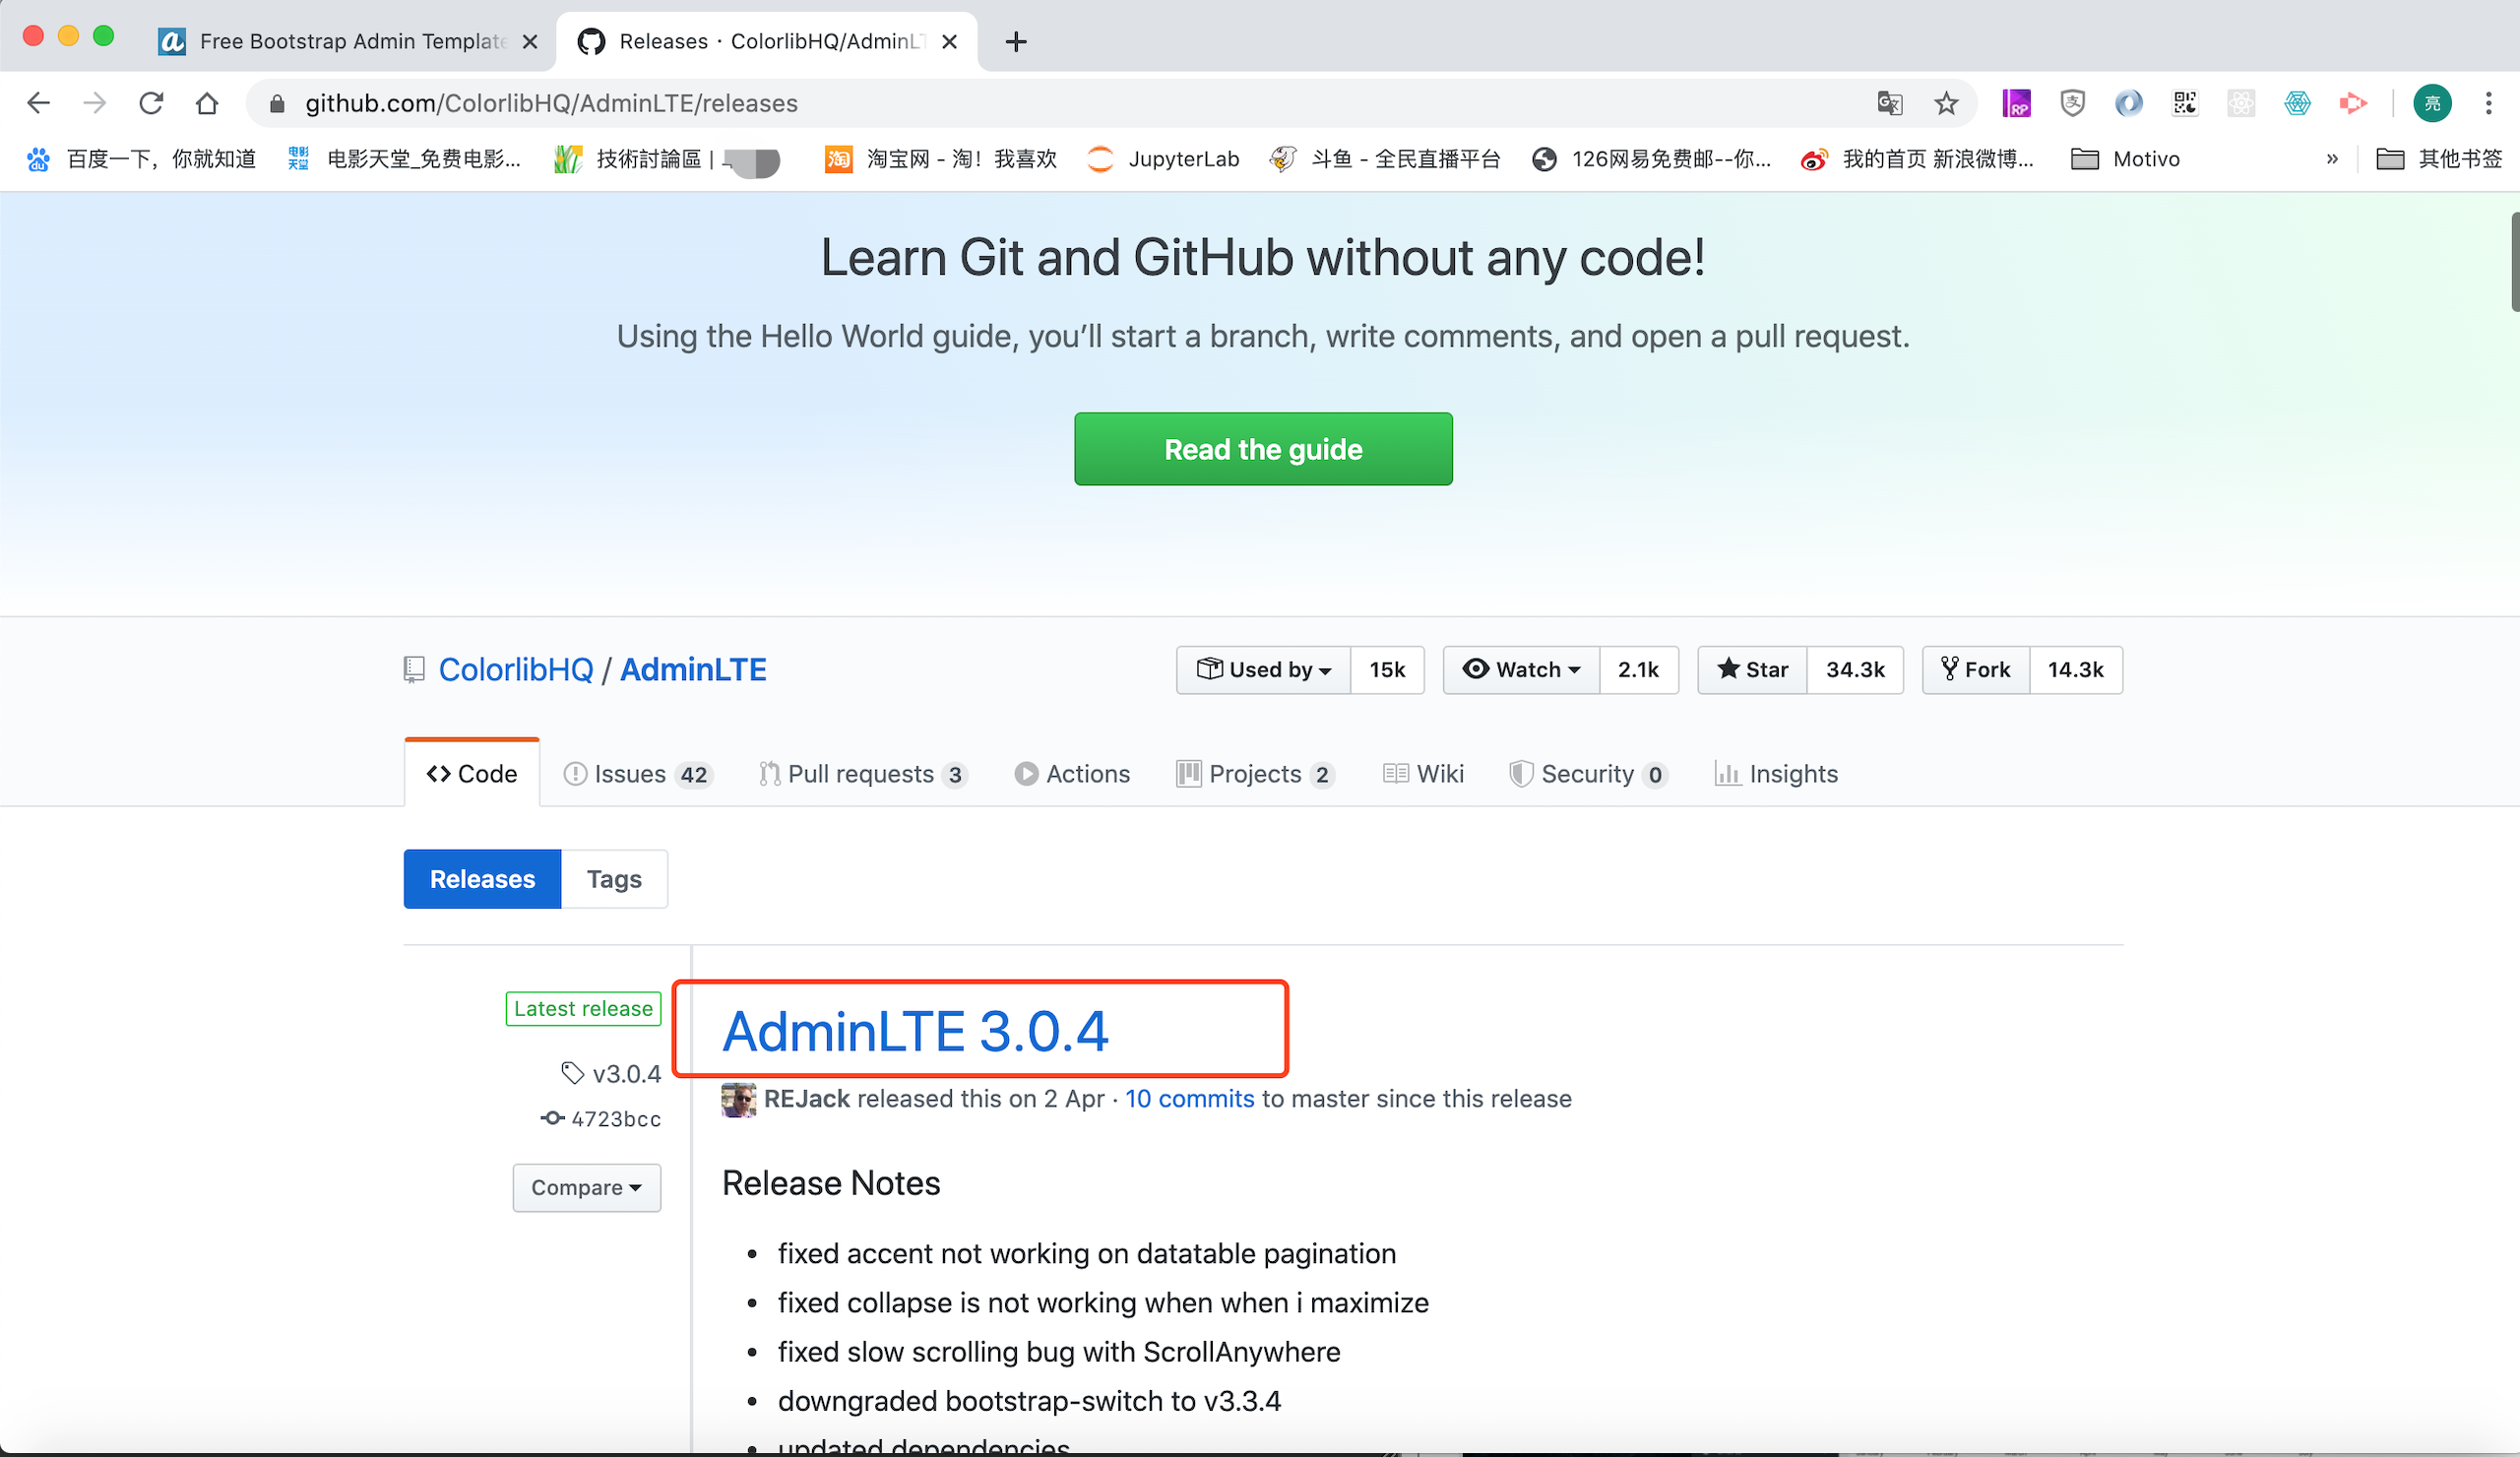
Task: Open the 126网易免费邮 bookmark
Action: coord(1652,159)
